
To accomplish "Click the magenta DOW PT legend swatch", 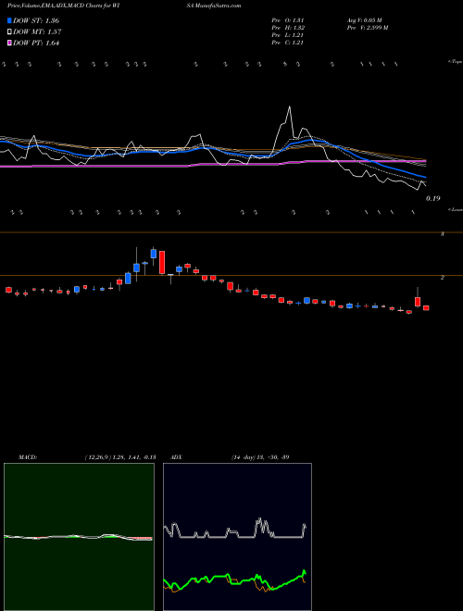I will [9, 44].
